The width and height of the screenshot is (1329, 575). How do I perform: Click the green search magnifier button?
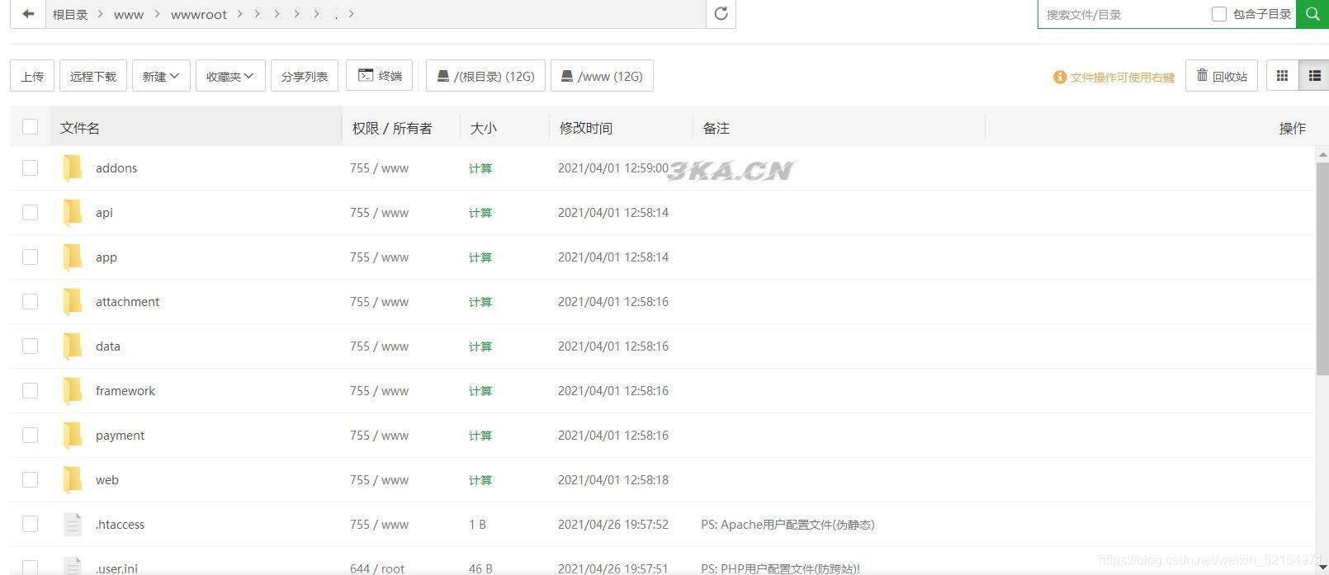1312,14
